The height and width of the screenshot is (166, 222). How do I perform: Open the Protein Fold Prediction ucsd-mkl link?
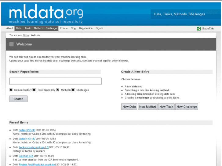click(37, 164)
